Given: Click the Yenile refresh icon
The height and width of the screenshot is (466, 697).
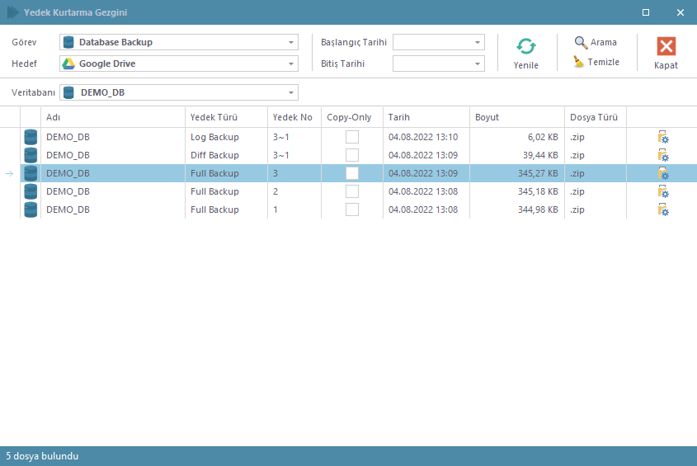Looking at the screenshot, I should 525,47.
